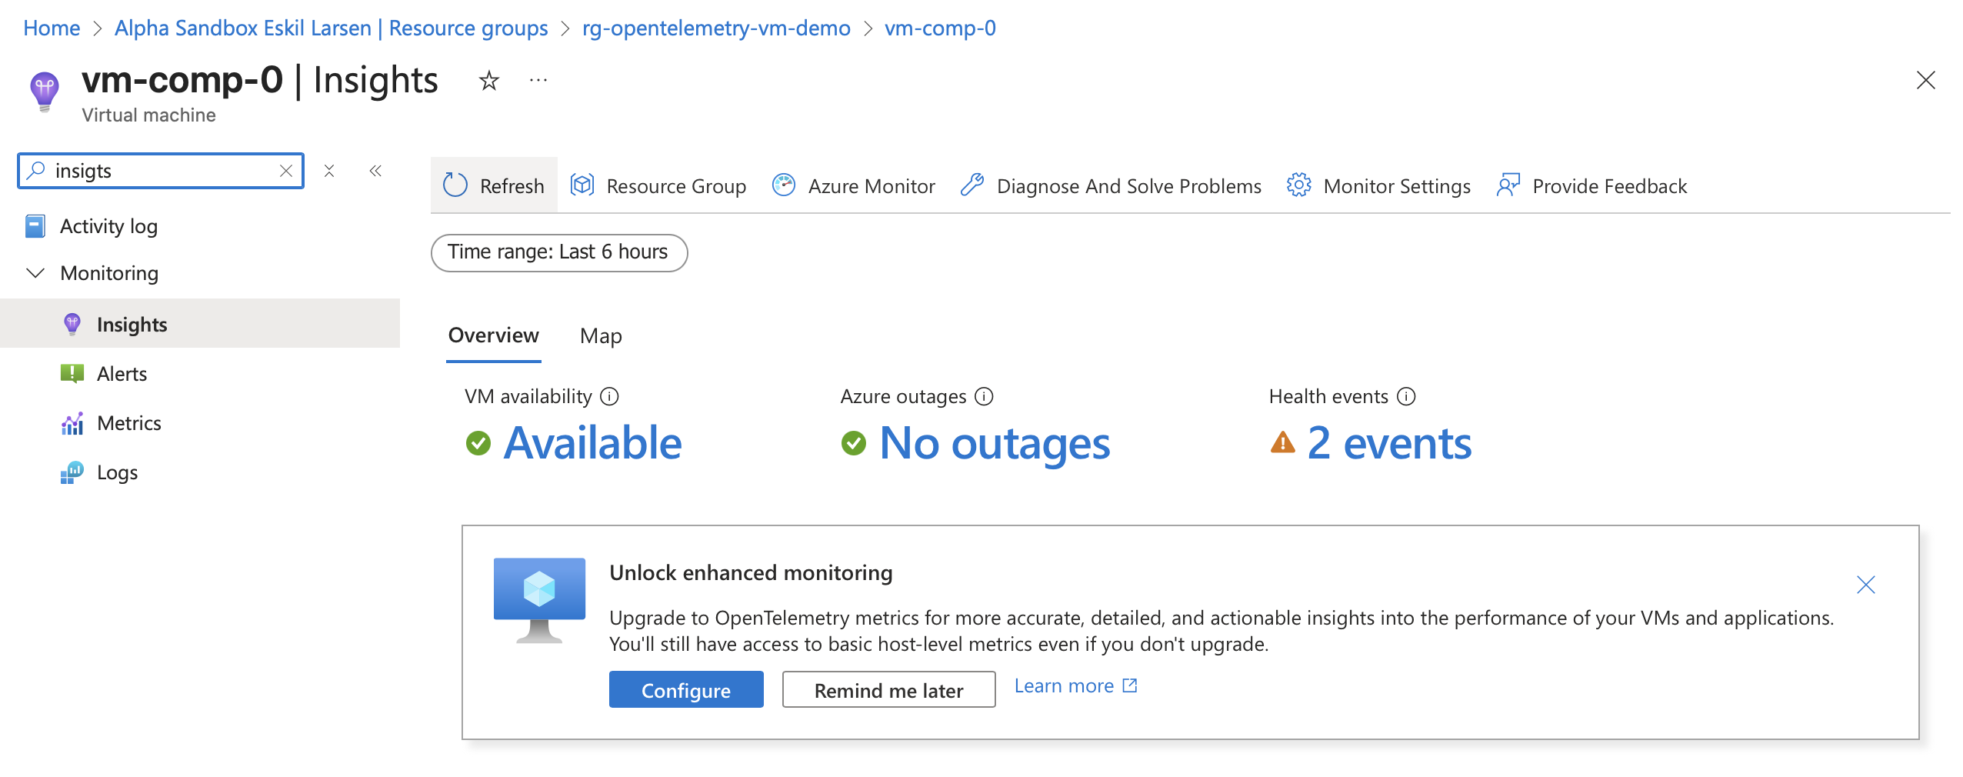Viewport: 1963px width, 777px height.
Task: Open the Activity log entry
Action: point(109,225)
